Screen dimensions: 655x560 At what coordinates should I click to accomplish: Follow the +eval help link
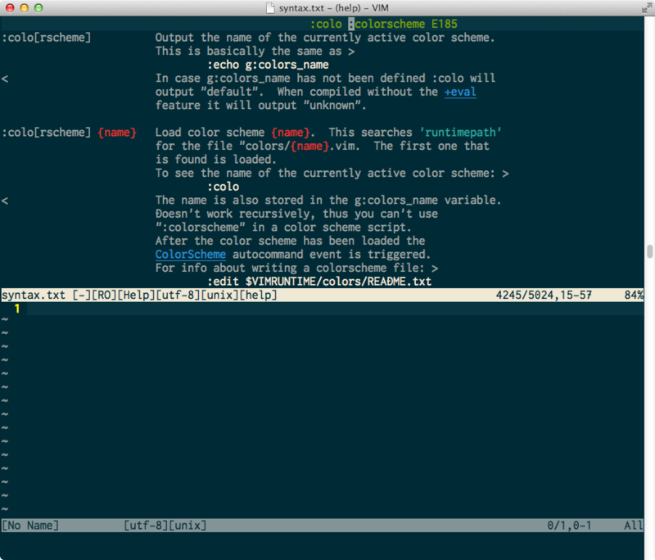(460, 92)
